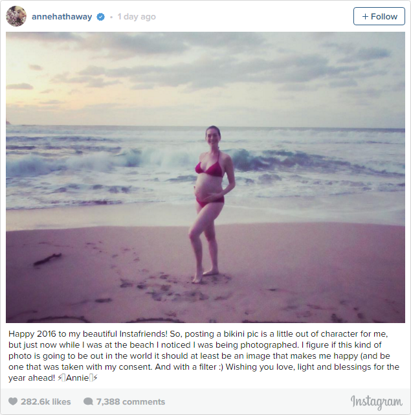
Task: Click the comment bubble icon
Action: click(88, 401)
